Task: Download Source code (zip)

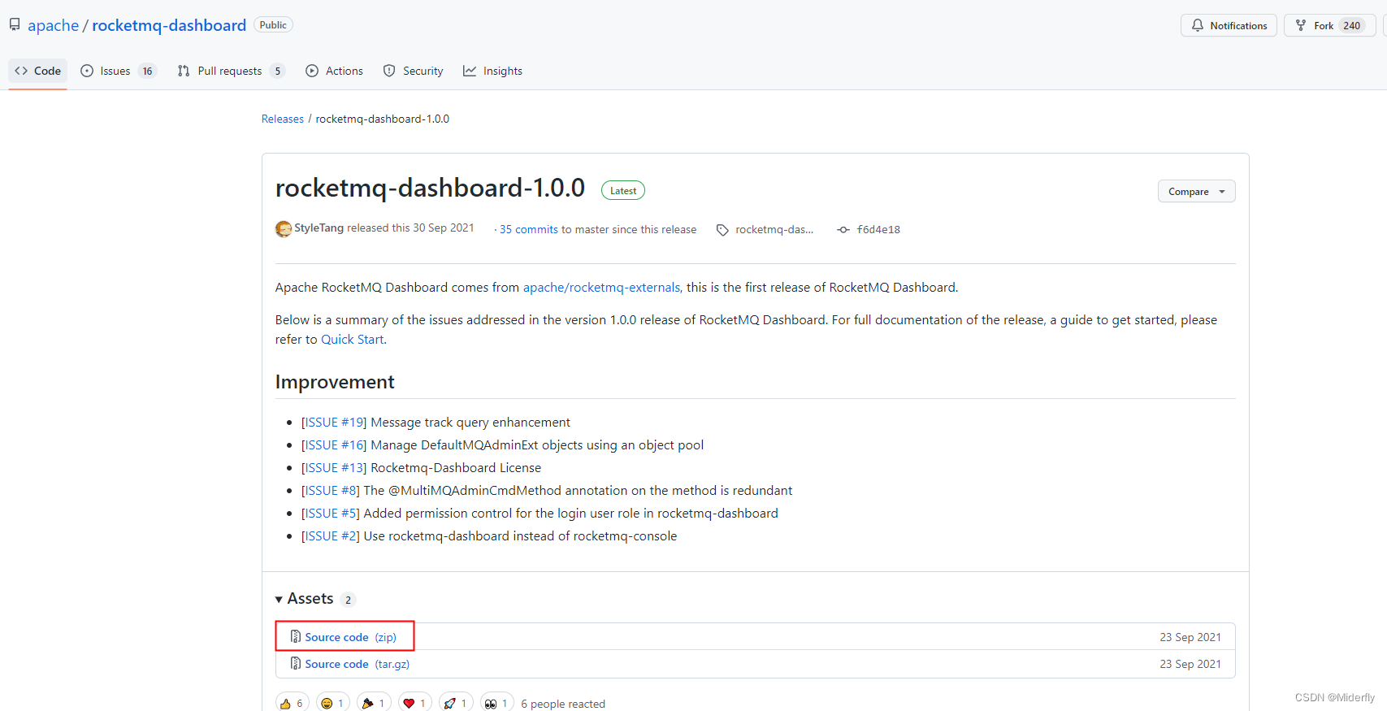Action: pyautogui.click(x=350, y=637)
